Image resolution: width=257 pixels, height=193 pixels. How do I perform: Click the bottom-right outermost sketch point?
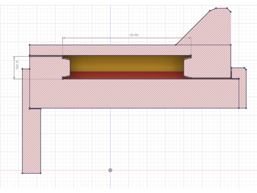click(x=246, y=108)
